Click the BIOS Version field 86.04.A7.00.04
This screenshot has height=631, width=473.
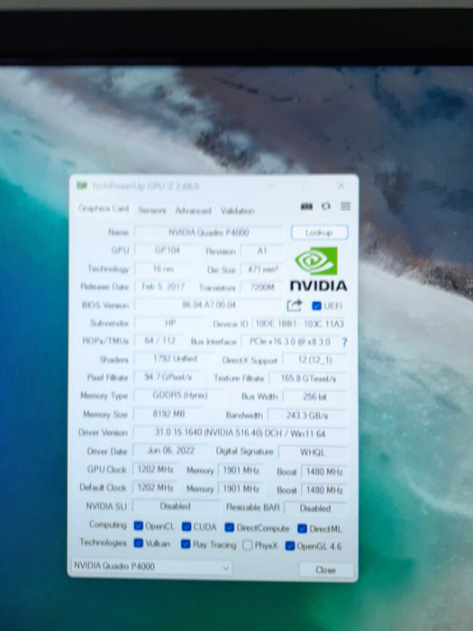click(x=209, y=305)
